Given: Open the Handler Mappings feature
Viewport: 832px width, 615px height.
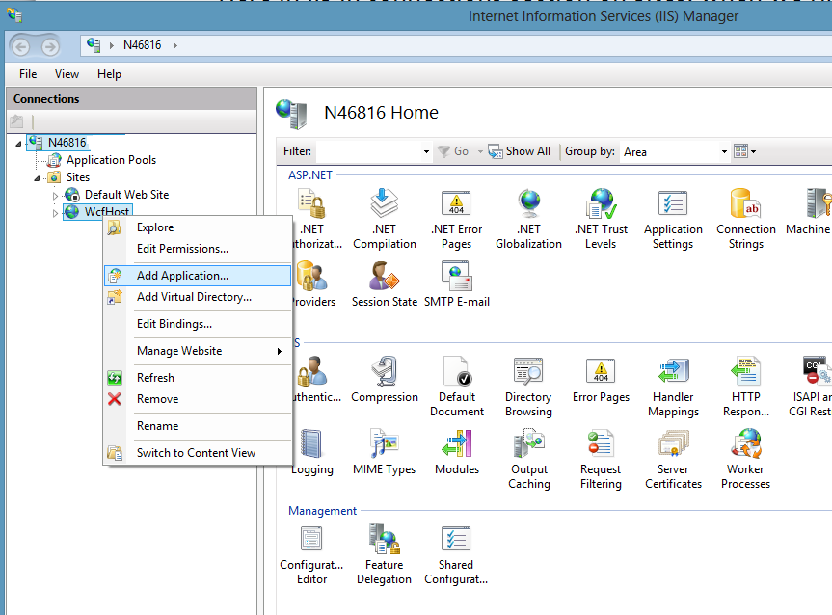Looking at the screenshot, I should coord(673,384).
